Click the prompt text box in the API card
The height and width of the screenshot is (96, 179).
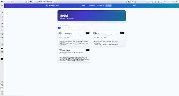[x=74, y=59]
